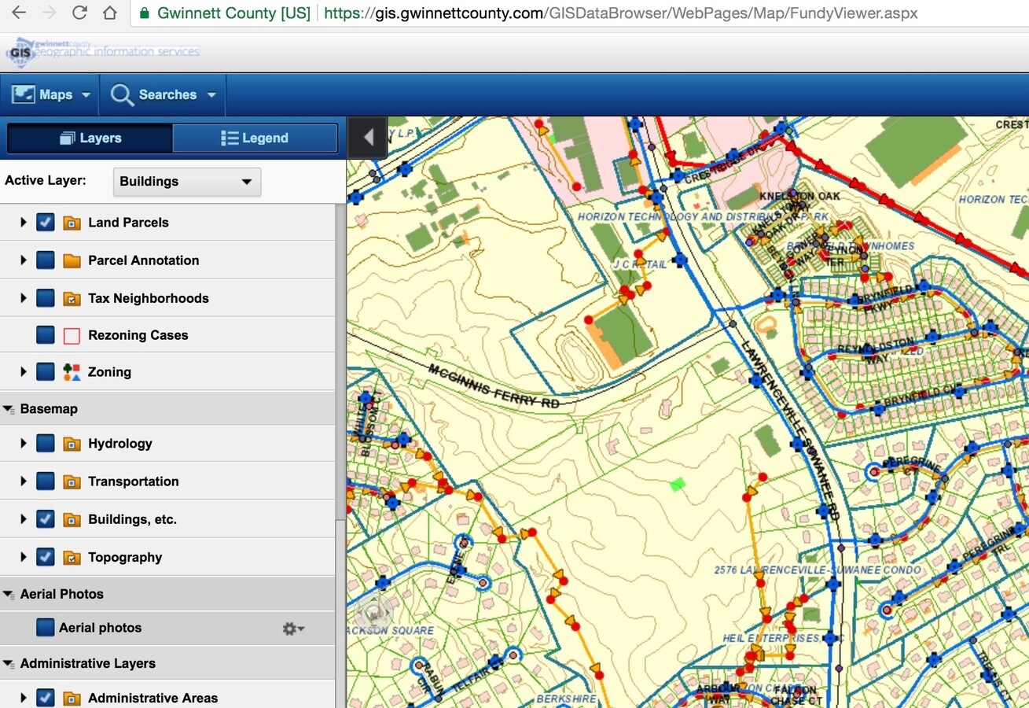1029x708 pixels.
Task: Click the browser back arrow
Action: pos(18,13)
